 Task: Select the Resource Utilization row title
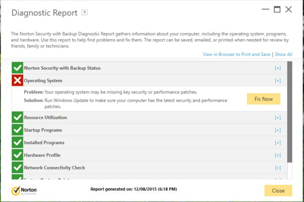pyautogui.click(x=45, y=118)
